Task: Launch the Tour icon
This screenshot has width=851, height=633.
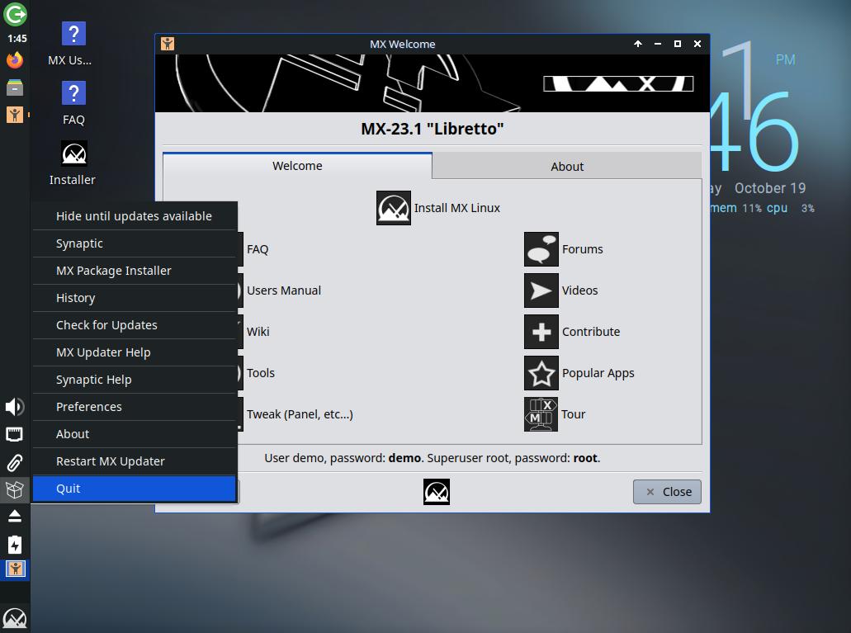Action: [x=541, y=414]
